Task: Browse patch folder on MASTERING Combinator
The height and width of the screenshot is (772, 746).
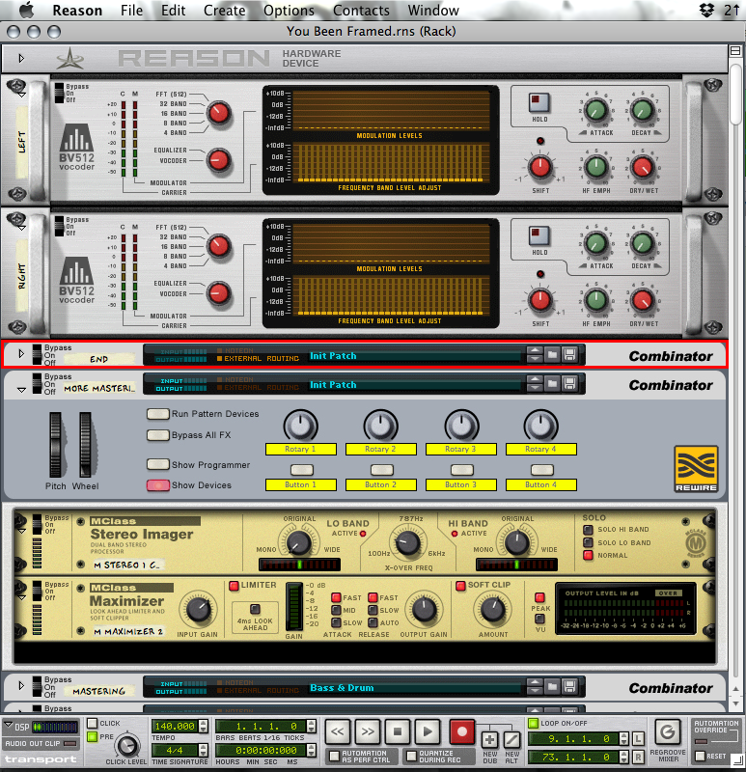Action: point(553,686)
